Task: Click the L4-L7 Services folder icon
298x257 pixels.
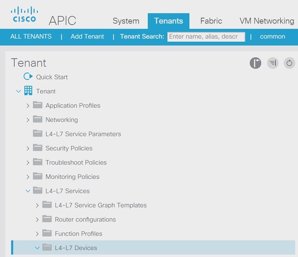Action: pos(38,190)
